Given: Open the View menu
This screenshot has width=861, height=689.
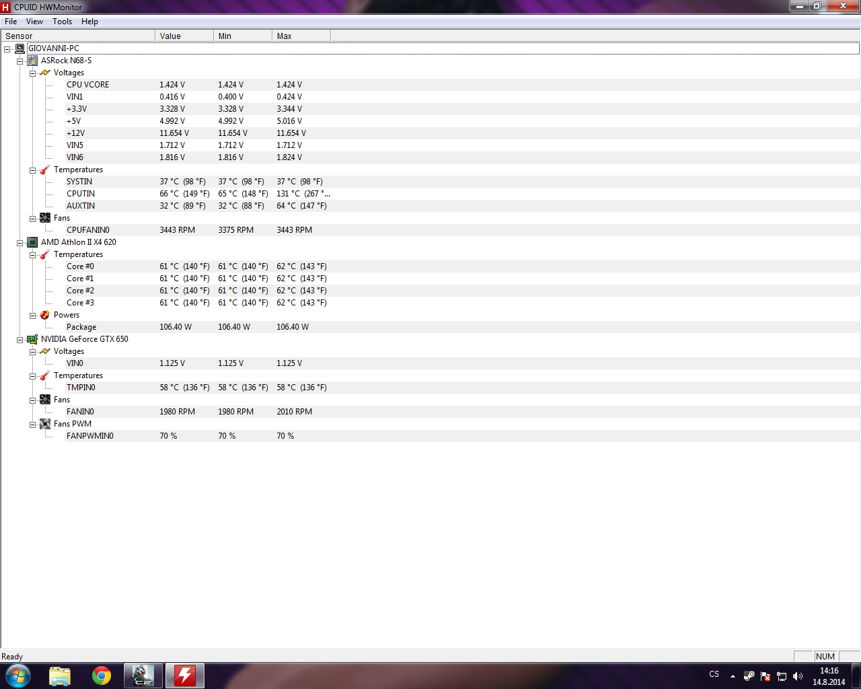Looking at the screenshot, I should 34,22.
